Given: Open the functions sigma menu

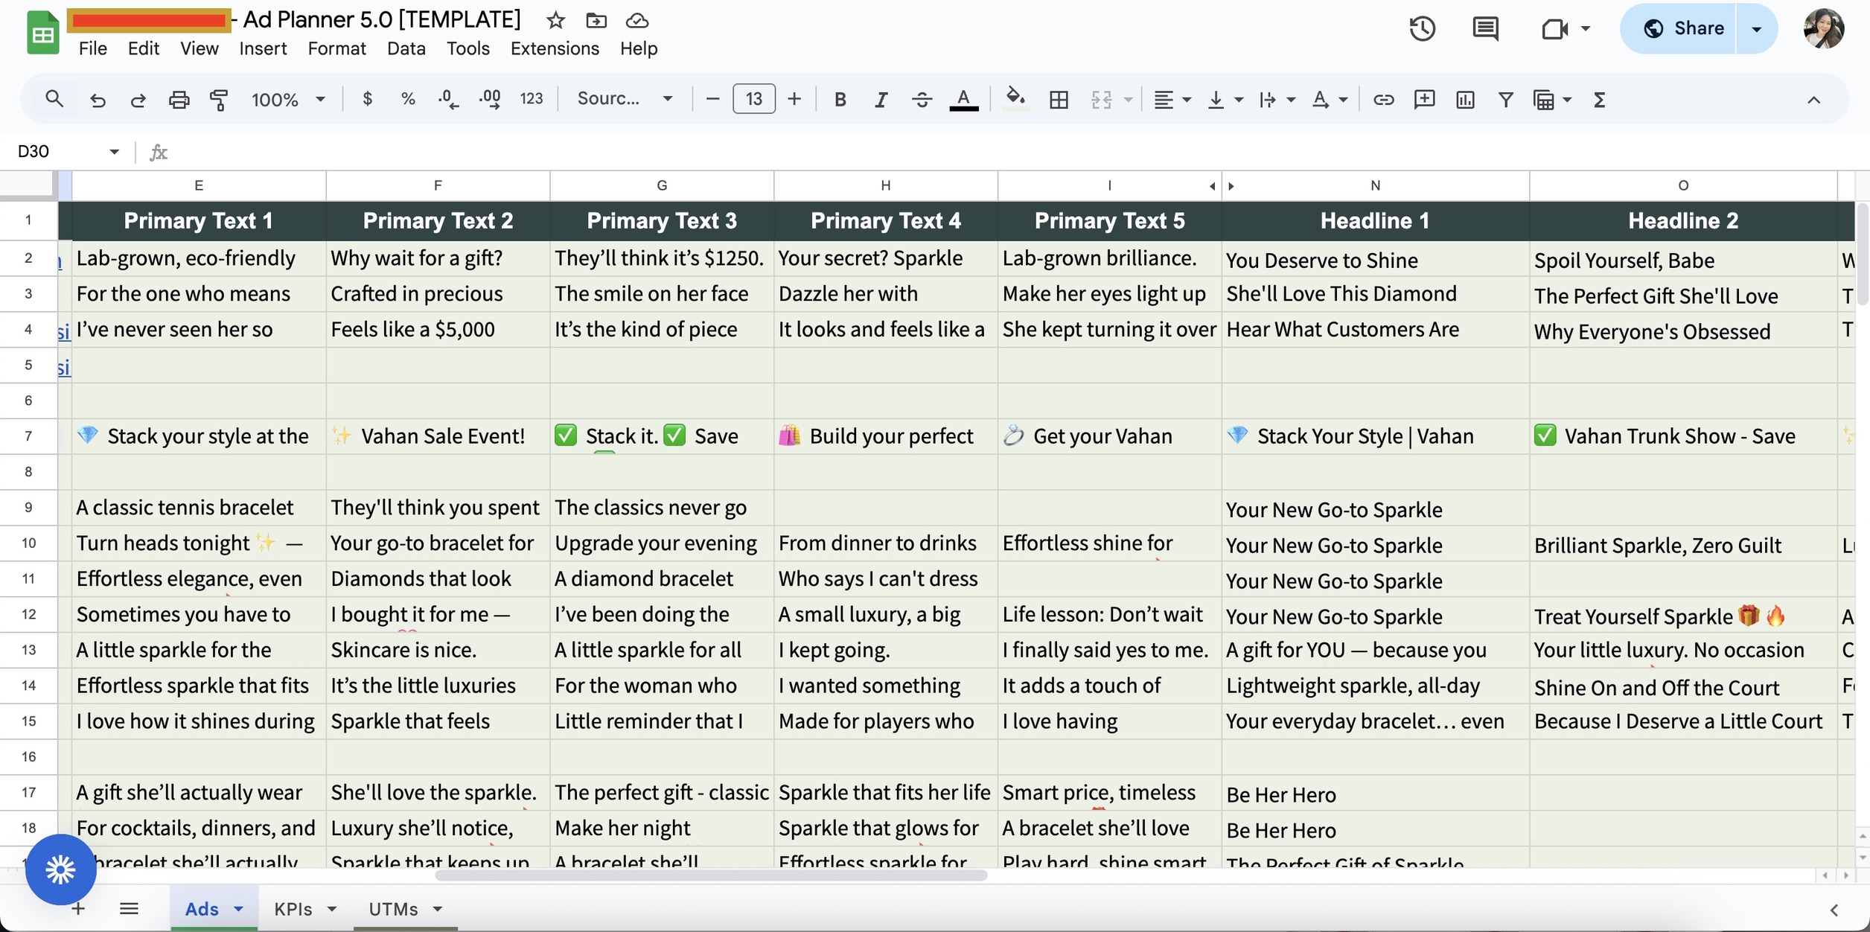Looking at the screenshot, I should tap(1599, 99).
